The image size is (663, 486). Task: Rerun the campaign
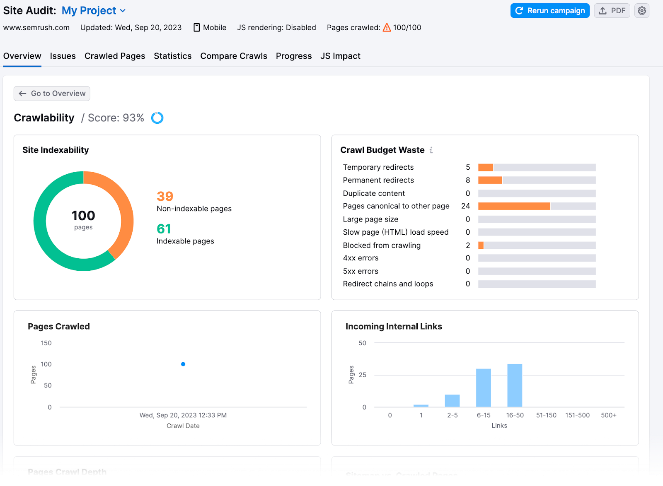pyautogui.click(x=549, y=11)
